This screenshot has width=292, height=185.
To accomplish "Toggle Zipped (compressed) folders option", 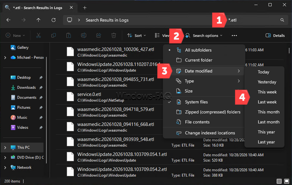I will click(x=204, y=112).
